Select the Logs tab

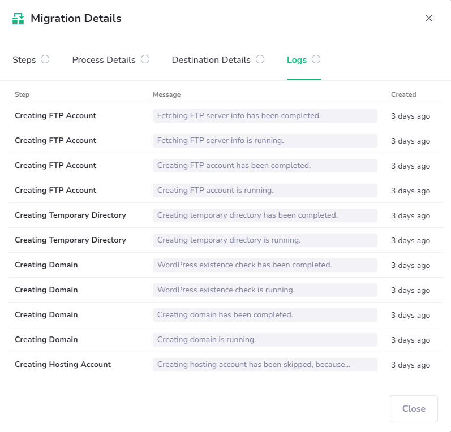(297, 60)
